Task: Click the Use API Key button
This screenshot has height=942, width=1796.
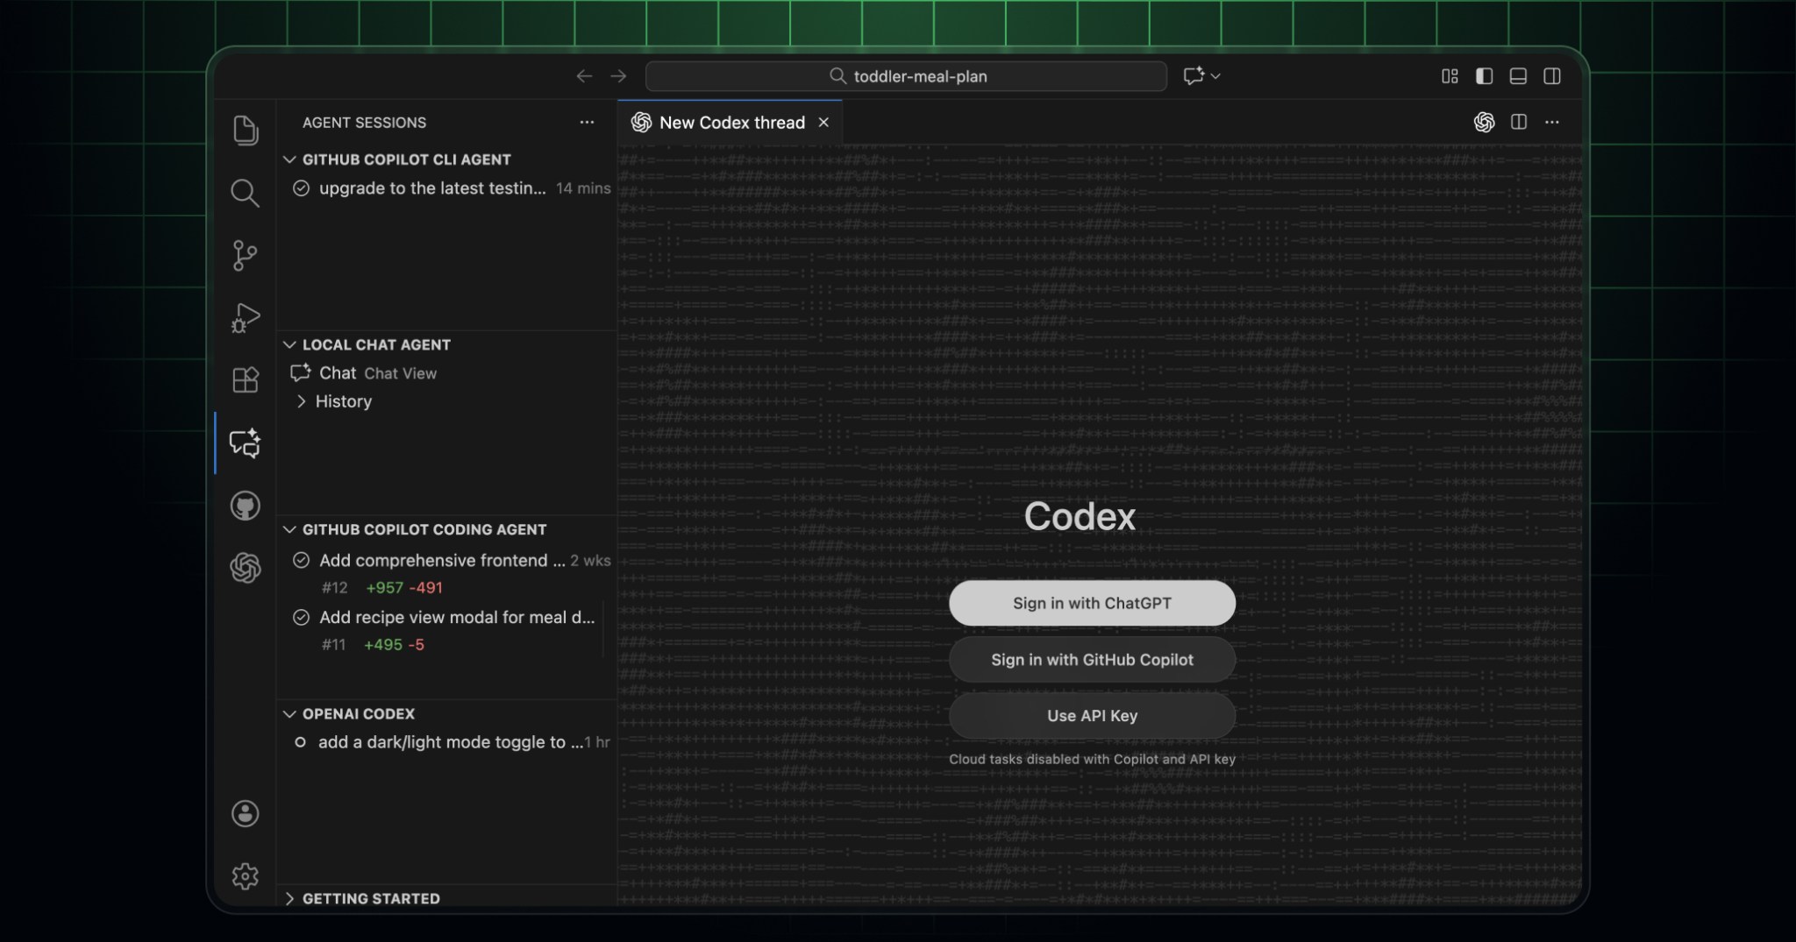Action: tap(1091, 716)
